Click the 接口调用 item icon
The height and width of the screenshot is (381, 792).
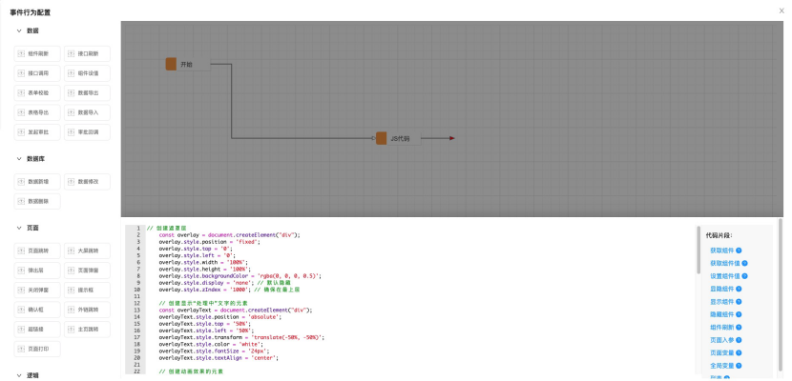(x=21, y=73)
